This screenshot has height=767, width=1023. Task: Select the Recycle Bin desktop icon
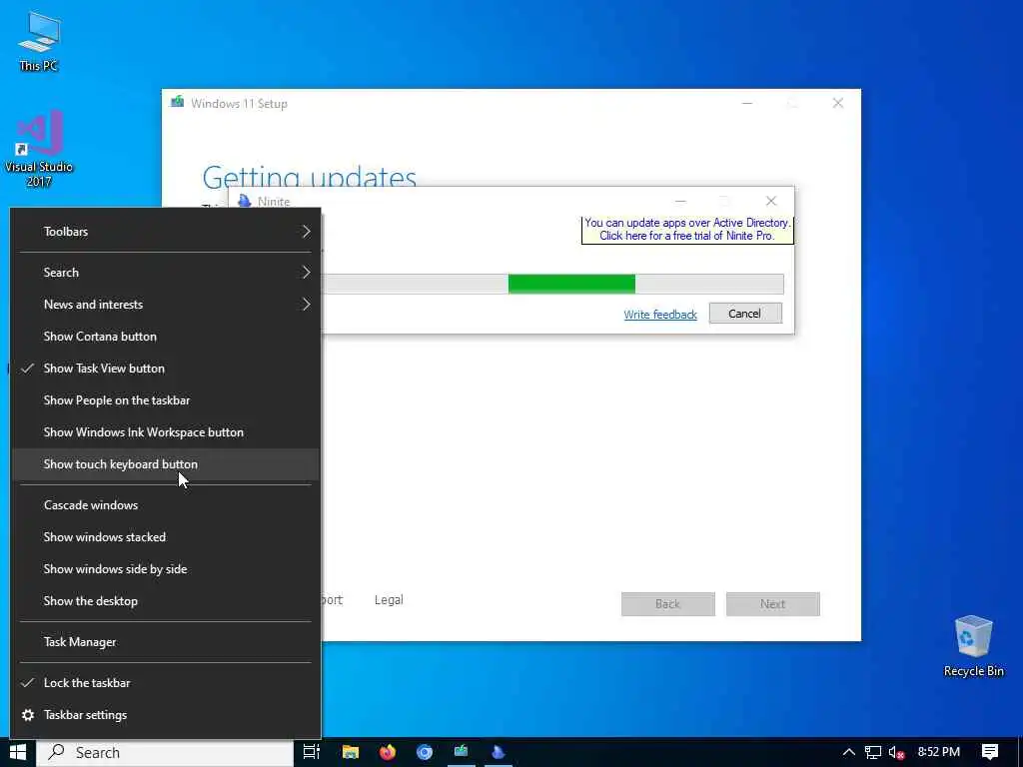coord(973,646)
